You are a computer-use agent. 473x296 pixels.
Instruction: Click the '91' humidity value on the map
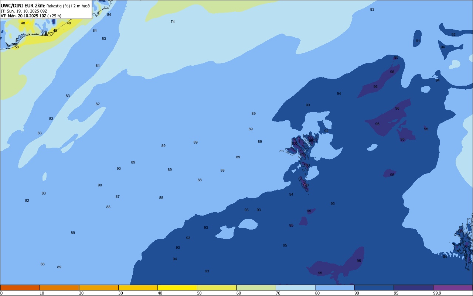point(418,41)
